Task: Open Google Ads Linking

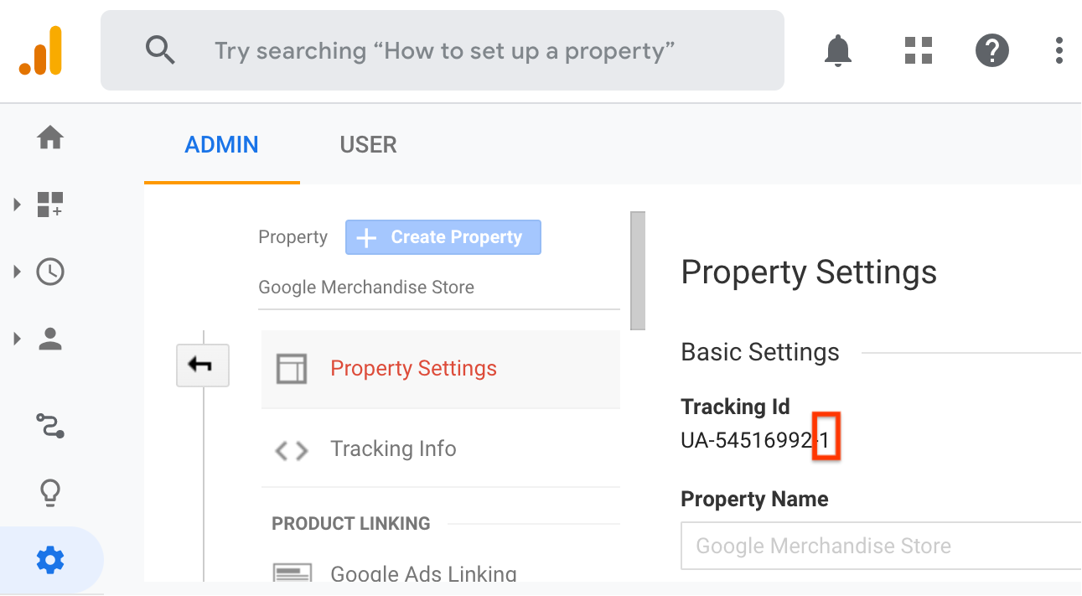Action: coord(423,573)
